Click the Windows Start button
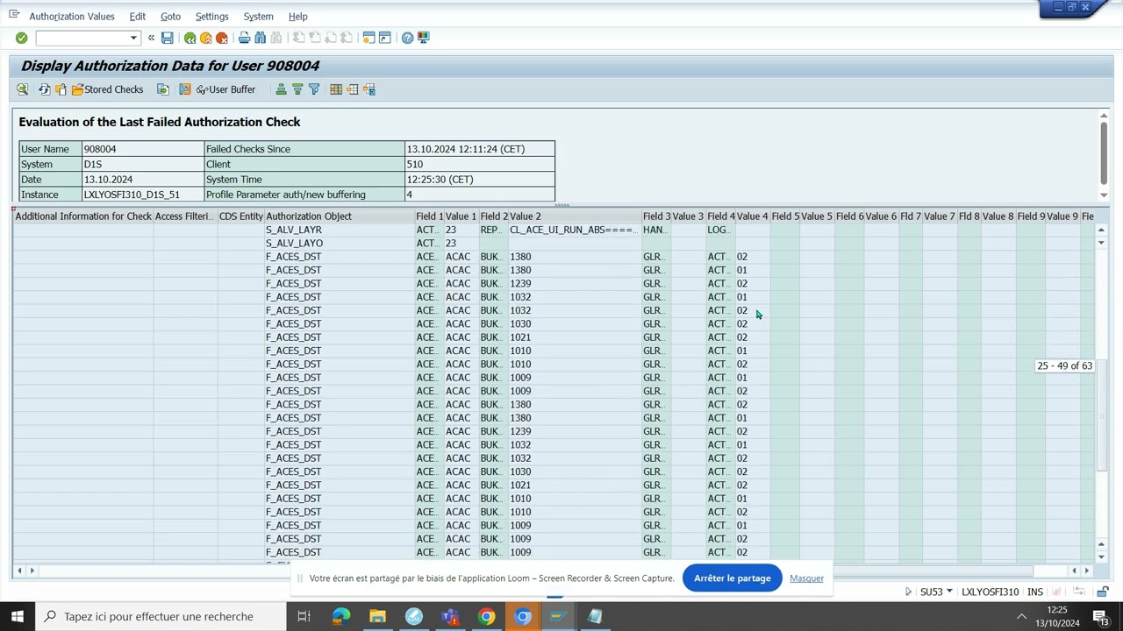Image resolution: width=1123 pixels, height=631 pixels. point(17,616)
